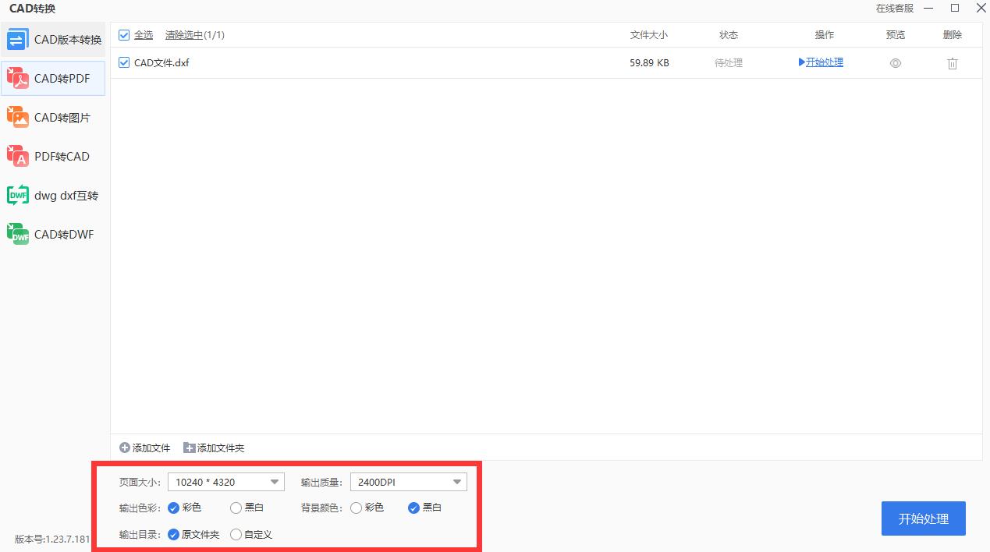Uncheck the checkbox next to CAD文件.dxf
This screenshot has width=990, height=552.
123,62
